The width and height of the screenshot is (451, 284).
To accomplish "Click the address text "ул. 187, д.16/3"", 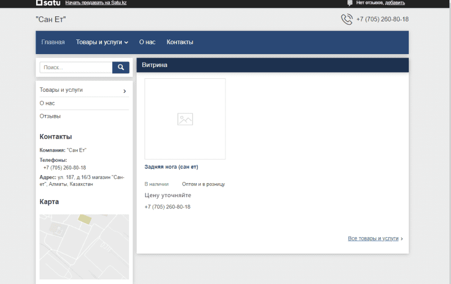I will tap(74, 177).
